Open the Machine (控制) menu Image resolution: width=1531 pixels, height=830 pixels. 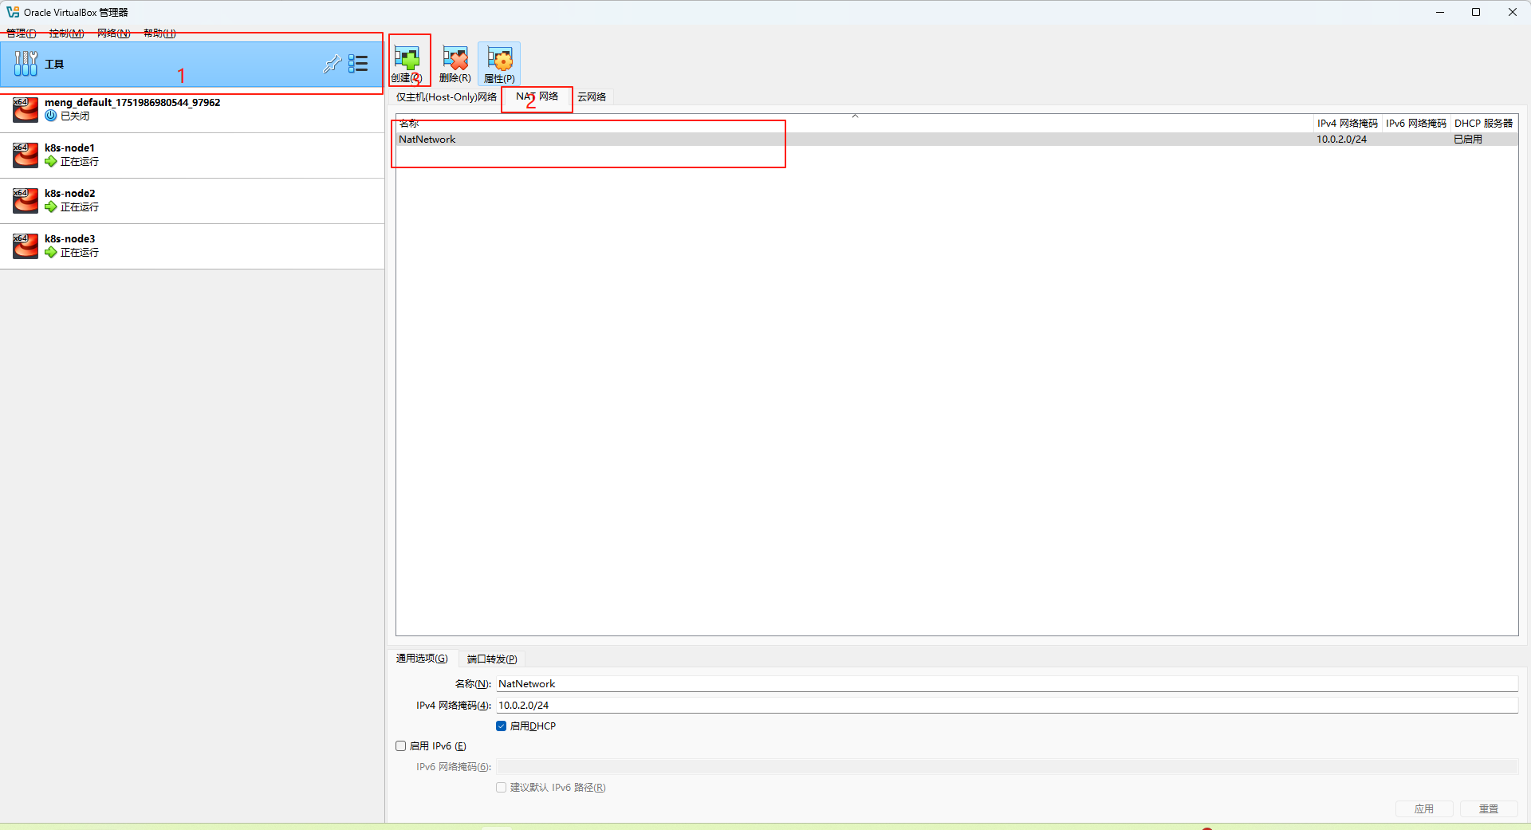point(66,33)
